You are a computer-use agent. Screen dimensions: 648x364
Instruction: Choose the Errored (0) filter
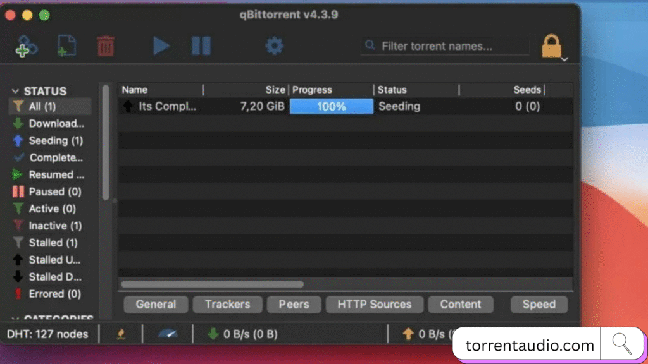54,294
